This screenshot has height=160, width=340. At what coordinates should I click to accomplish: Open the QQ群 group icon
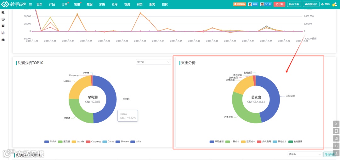[x=266, y=4]
